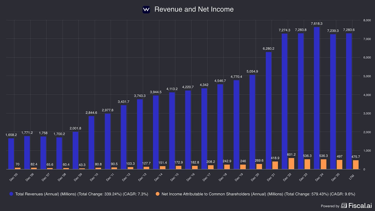The height and width of the screenshot is (211, 375).
Task: Click the revenue value "2,844.6"
Action: 91,113
